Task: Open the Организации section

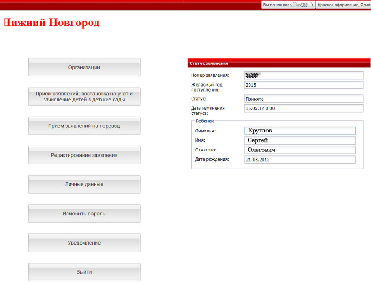Action: coord(84,67)
